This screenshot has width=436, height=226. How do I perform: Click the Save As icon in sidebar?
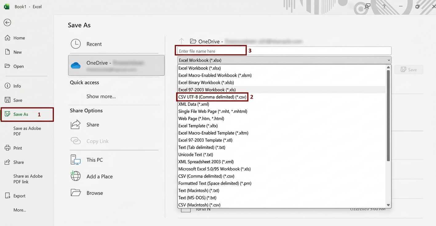pyautogui.click(x=7, y=114)
